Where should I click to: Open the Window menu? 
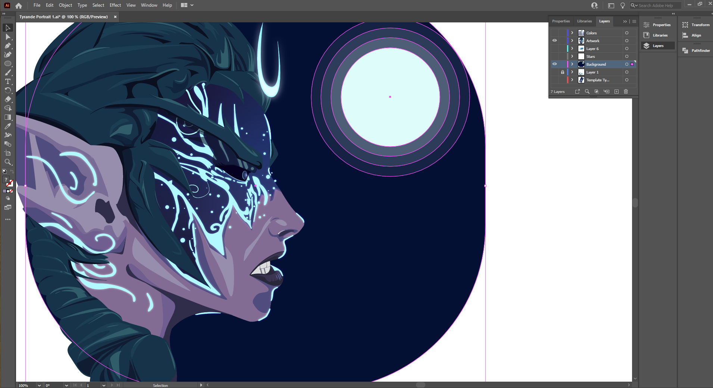[x=149, y=5]
